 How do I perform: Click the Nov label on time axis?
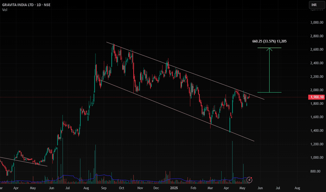(x=140, y=188)
